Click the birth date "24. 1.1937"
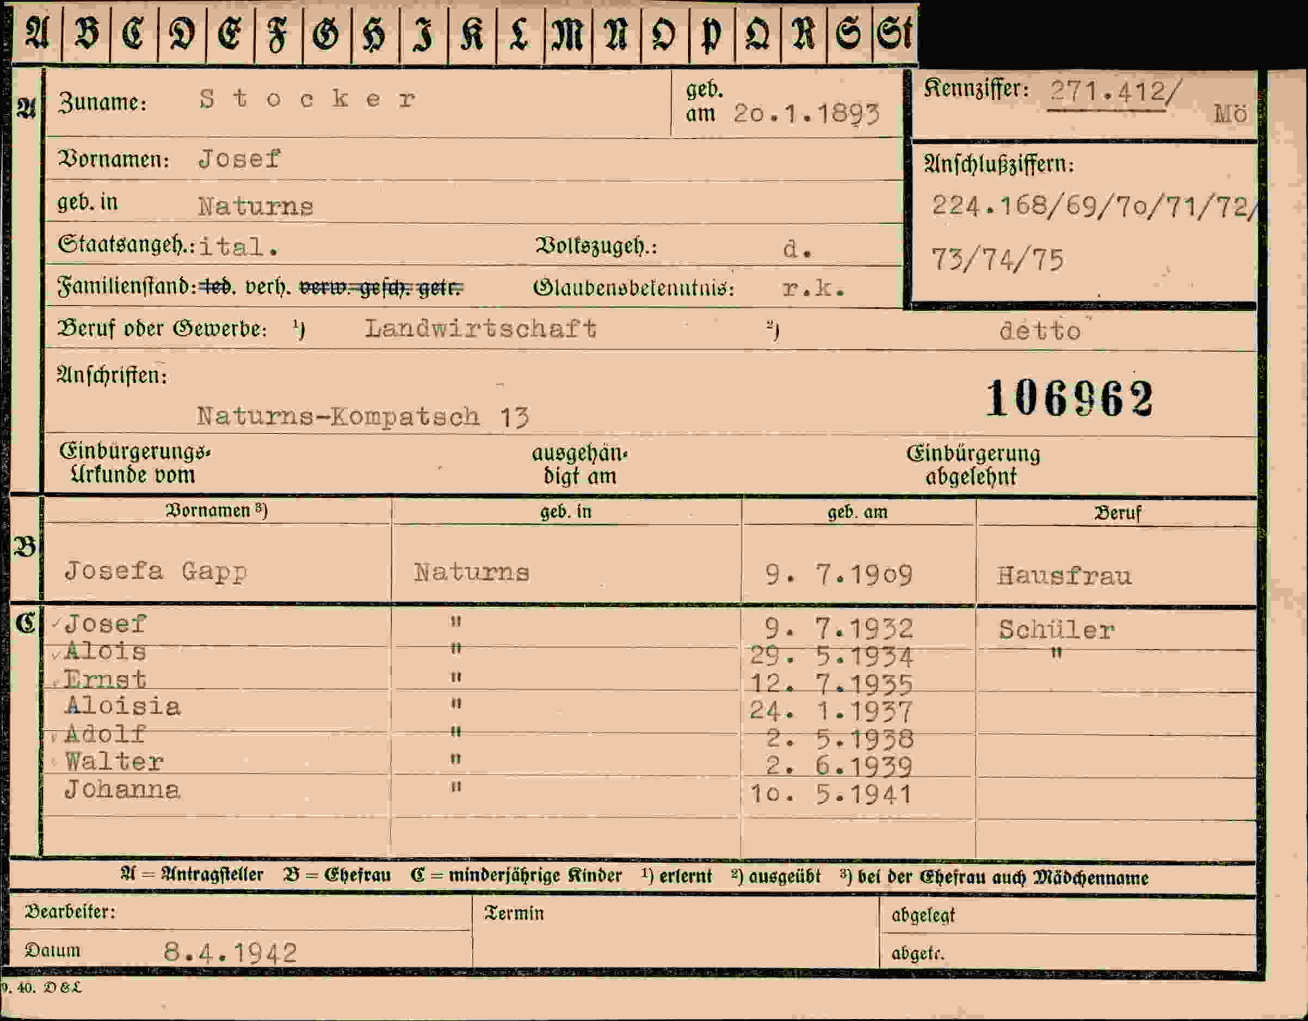This screenshot has width=1308, height=1021. (x=831, y=712)
